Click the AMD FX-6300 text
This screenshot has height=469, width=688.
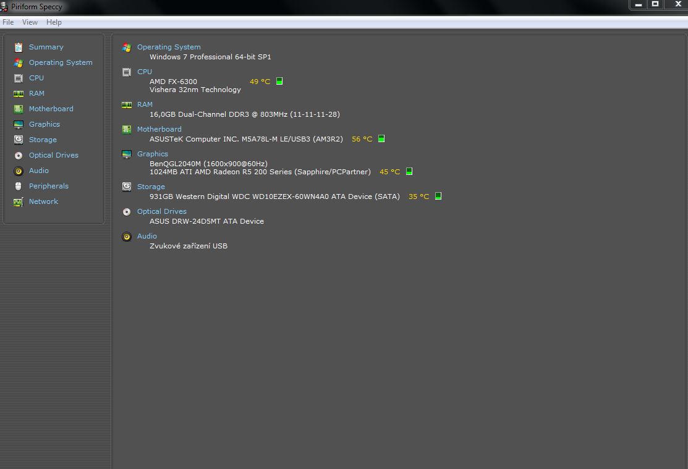(173, 81)
